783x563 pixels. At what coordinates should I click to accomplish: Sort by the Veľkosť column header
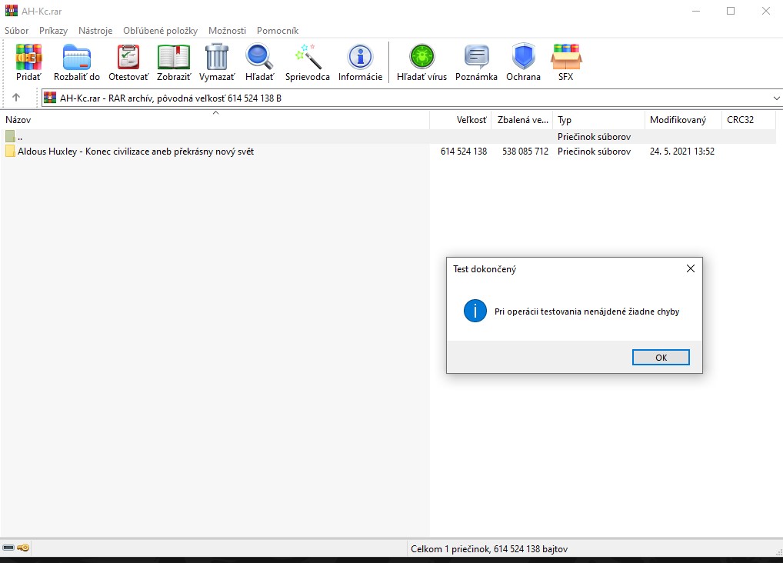[x=461, y=120]
